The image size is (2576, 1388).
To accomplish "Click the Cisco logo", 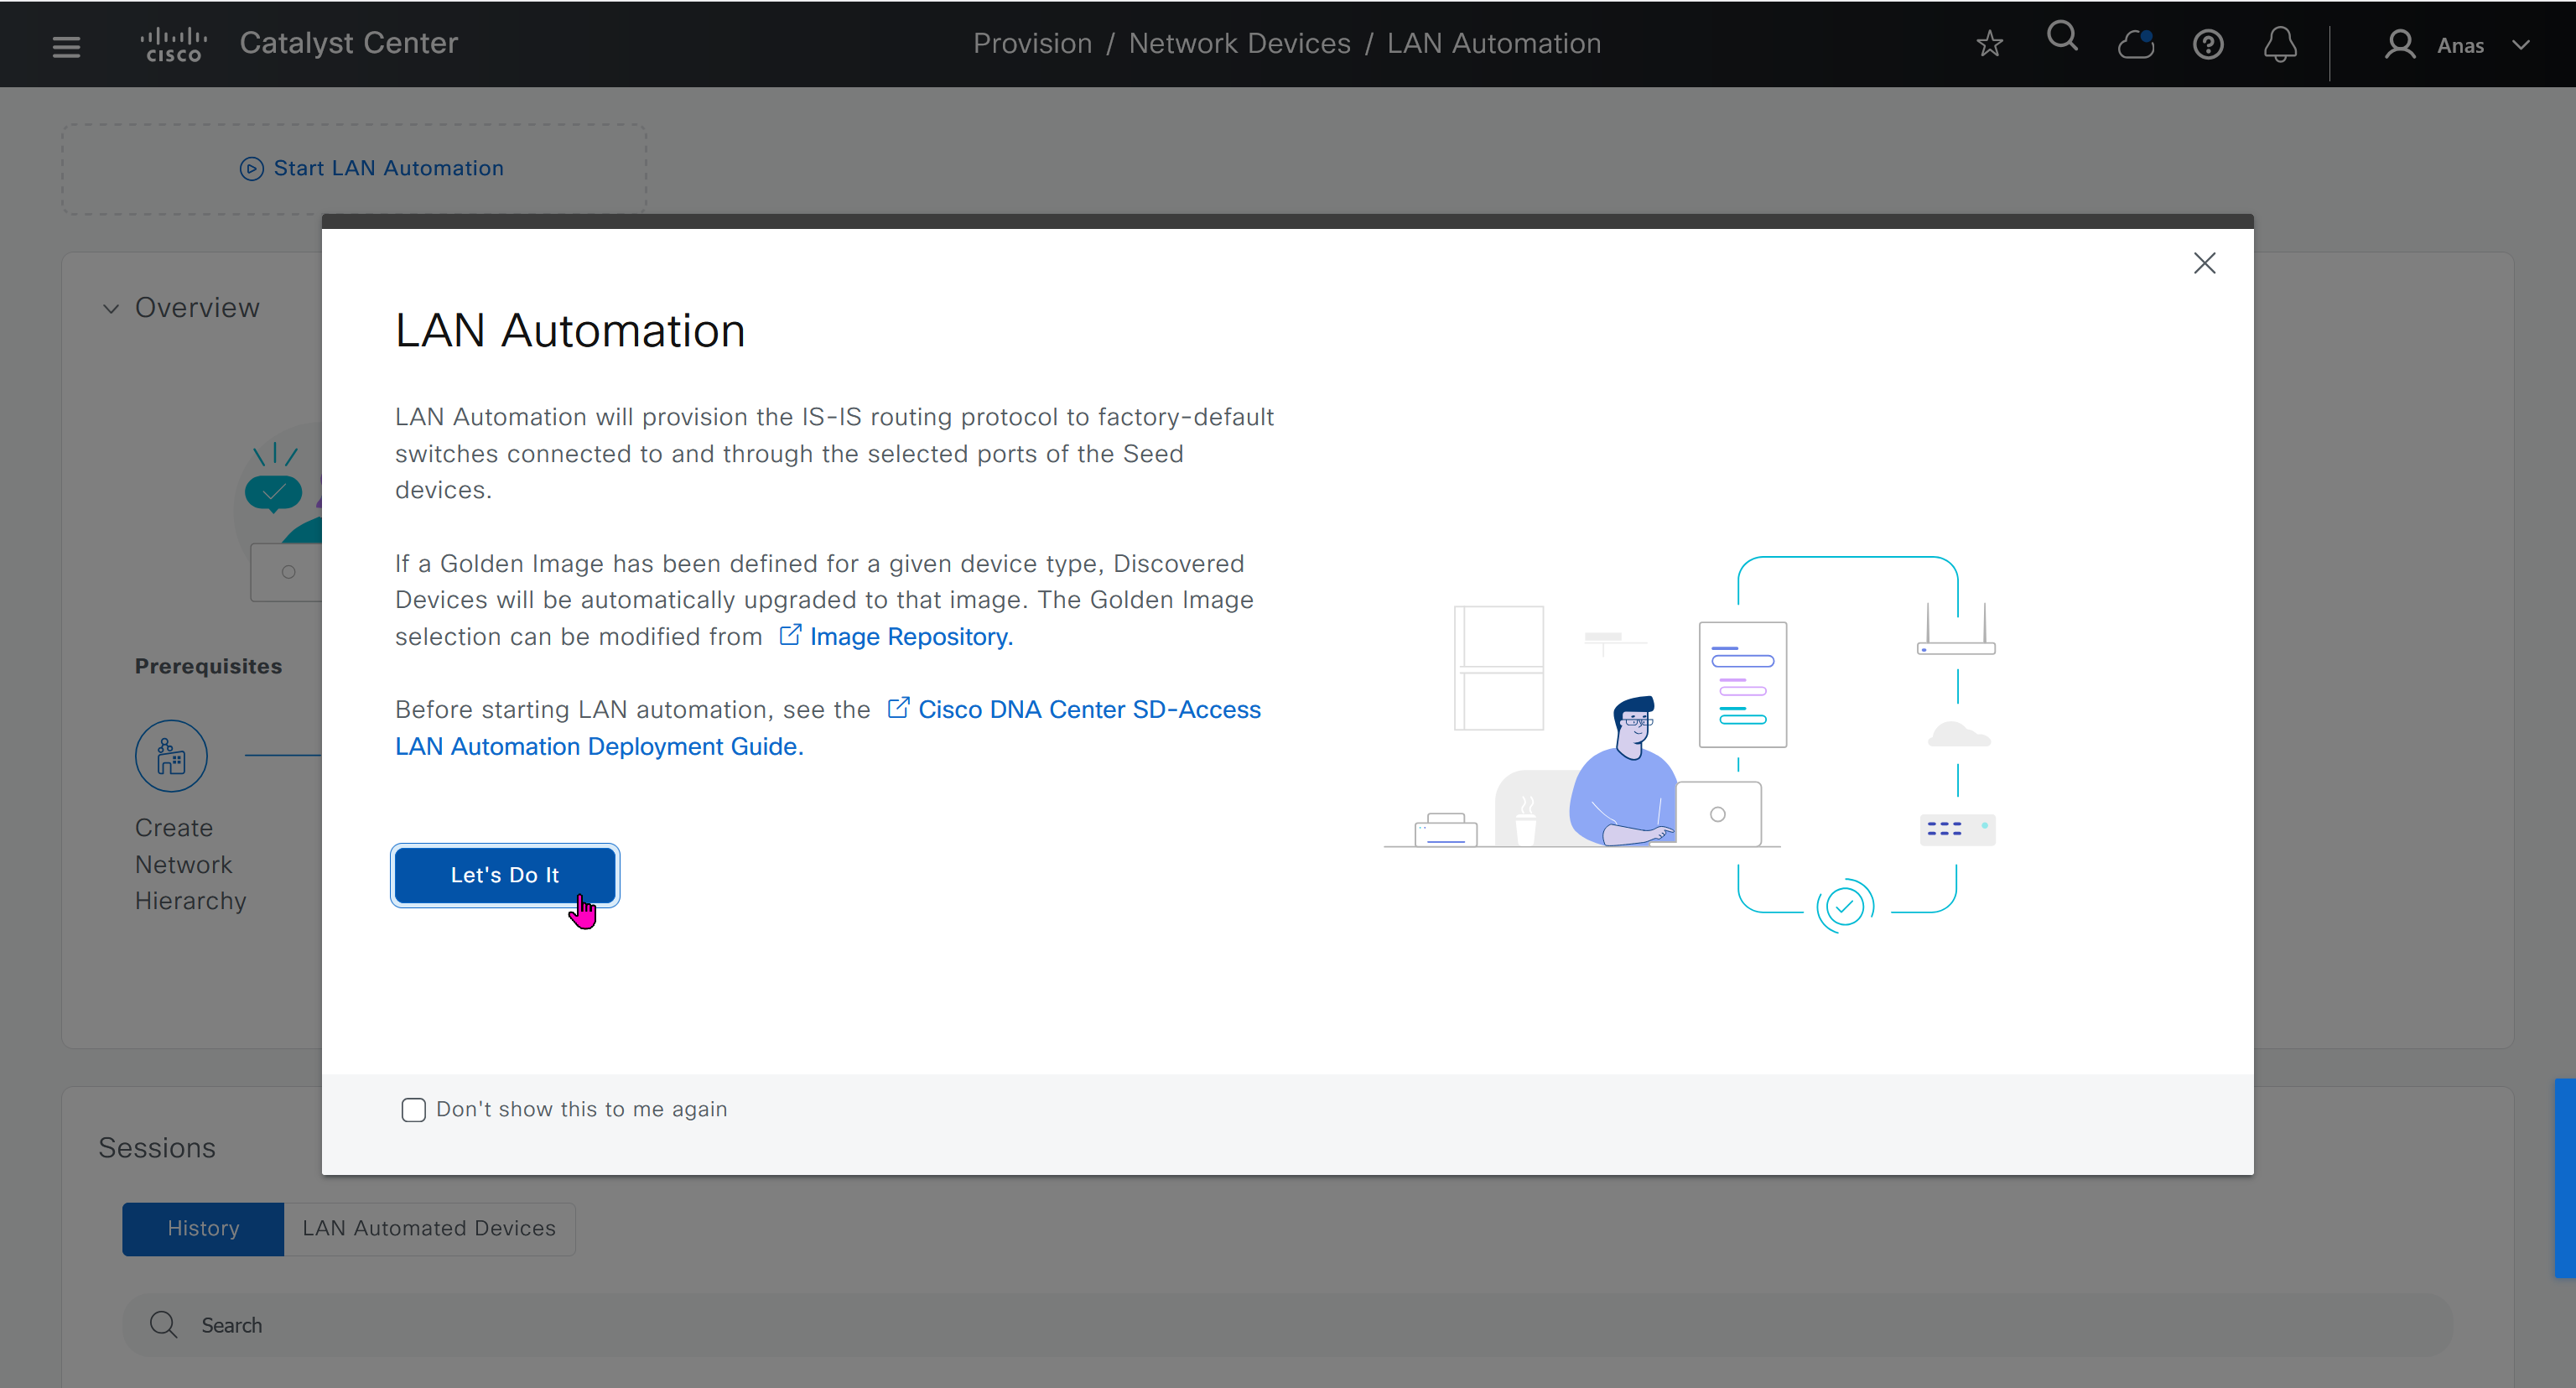I will coord(174,45).
